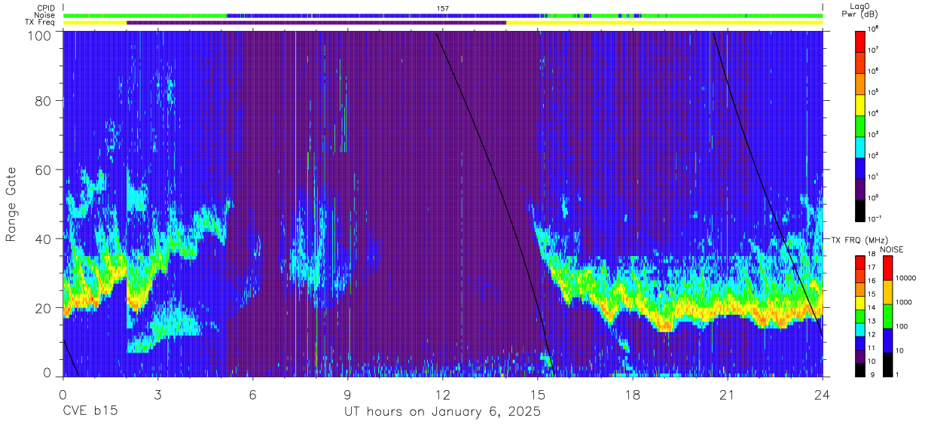925x427 pixels.
Task: Pick the red top segment of Lag0 power colorbar
Action: click(861, 40)
